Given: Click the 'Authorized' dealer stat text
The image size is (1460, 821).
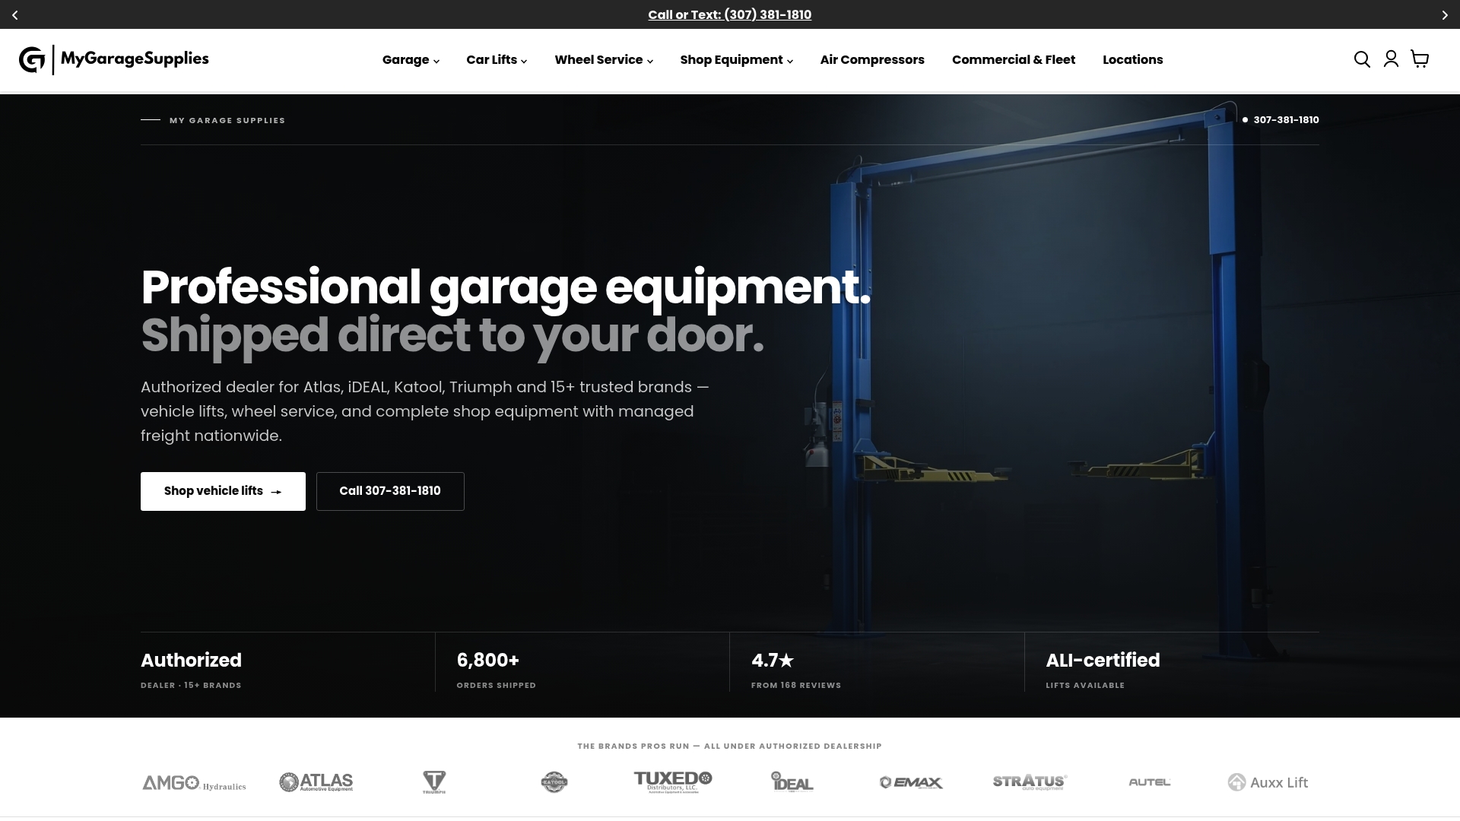Looking at the screenshot, I should pyautogui.click(x=191, y=660).
